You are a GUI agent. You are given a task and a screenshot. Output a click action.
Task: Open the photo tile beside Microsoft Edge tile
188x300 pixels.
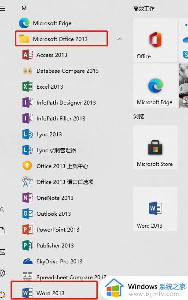[184, 86]
